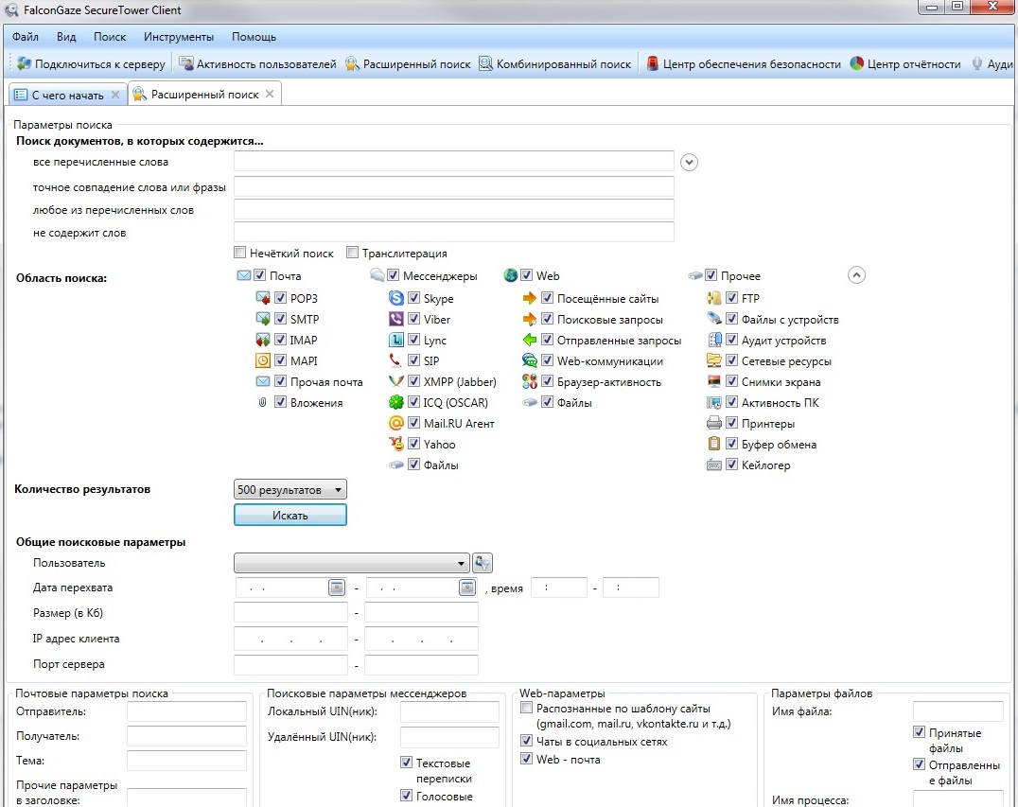Uncheck the FTP checkbox
Image resolution: width=1018 pixels, height=807 pixels.
[x=731, y=297]
